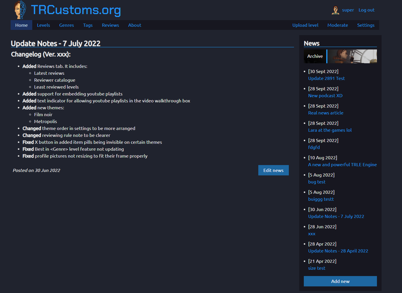Open the Genres section
Image resolution: width=402 pixels, height=293 pixels.
pos(66,25)
